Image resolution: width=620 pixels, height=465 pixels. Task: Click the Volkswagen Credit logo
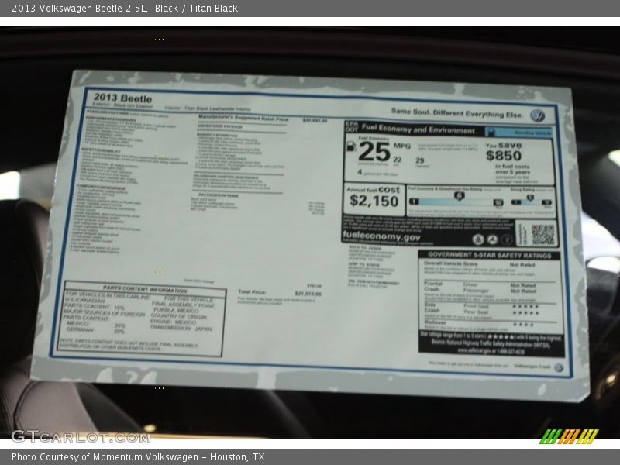tap(558, 367)
